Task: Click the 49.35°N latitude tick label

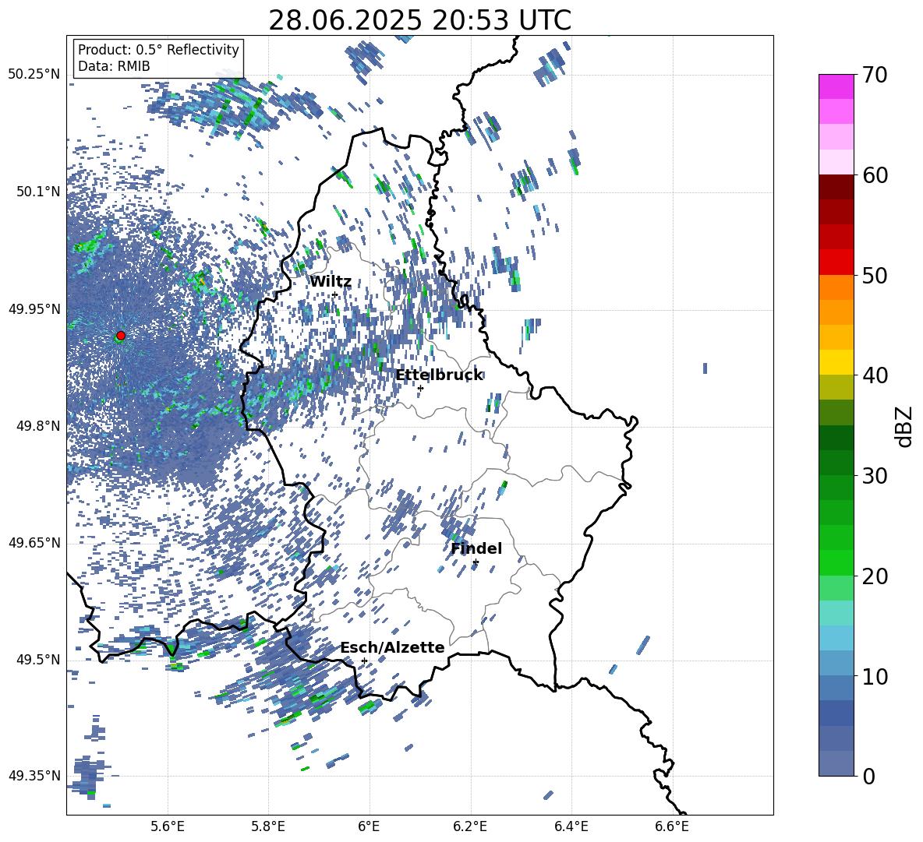Action: pyautogui.click(x=34, y=776)
